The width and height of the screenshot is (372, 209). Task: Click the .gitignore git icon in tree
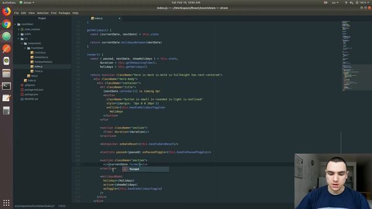[22, 85]
